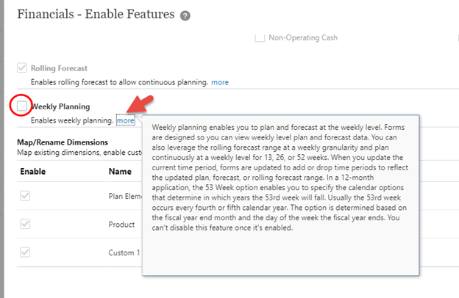The height and width of the screenshot is (298, 459).
Task: Click the Weekly Planning label
Action: (60, 107)
